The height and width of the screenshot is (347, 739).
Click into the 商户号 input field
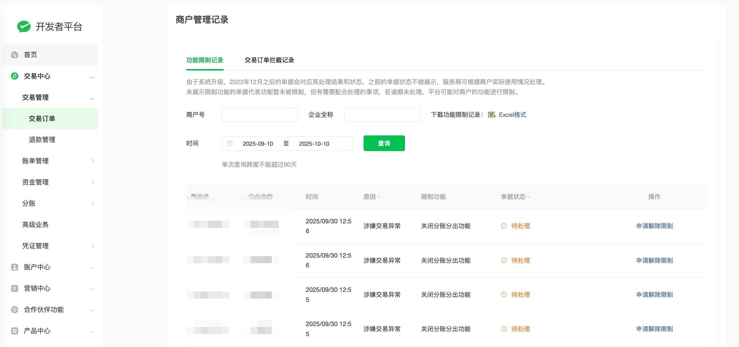[260, 115]
